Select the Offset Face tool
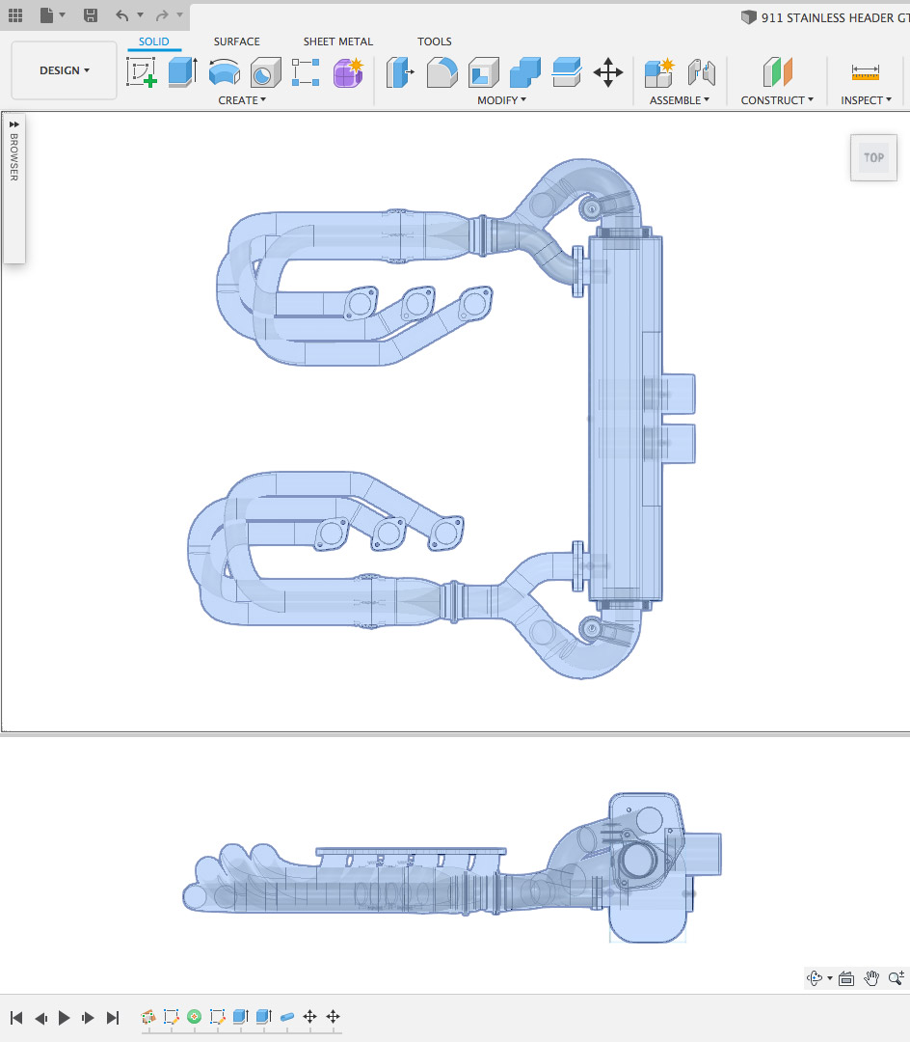910x1042 pixels. coord(567,71)
